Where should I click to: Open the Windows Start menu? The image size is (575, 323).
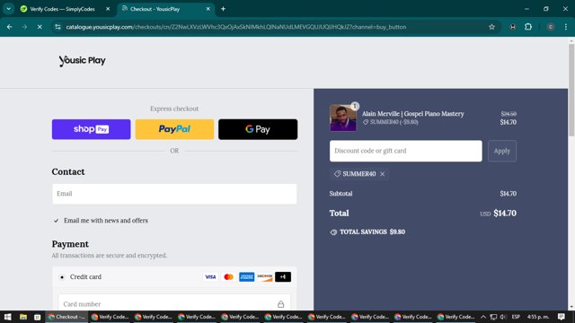8,317
